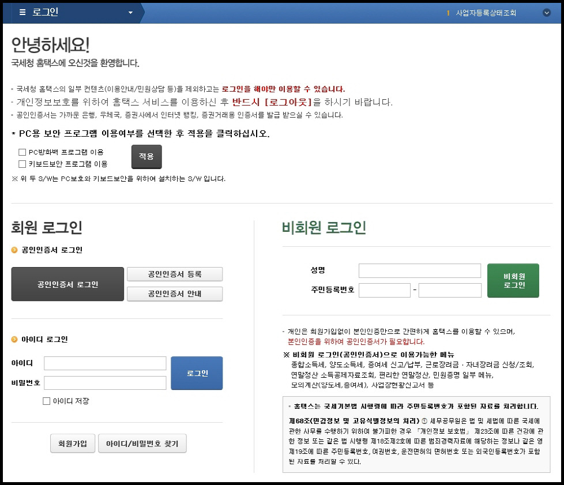Expand the circular chevron beside 사업자등록상태조회

[x=546, y=13]
